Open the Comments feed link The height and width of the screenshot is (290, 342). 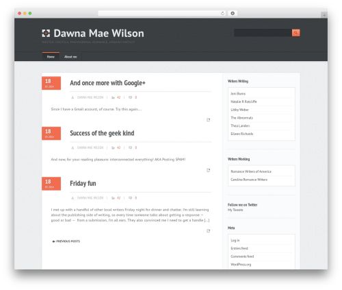(242, 256)
